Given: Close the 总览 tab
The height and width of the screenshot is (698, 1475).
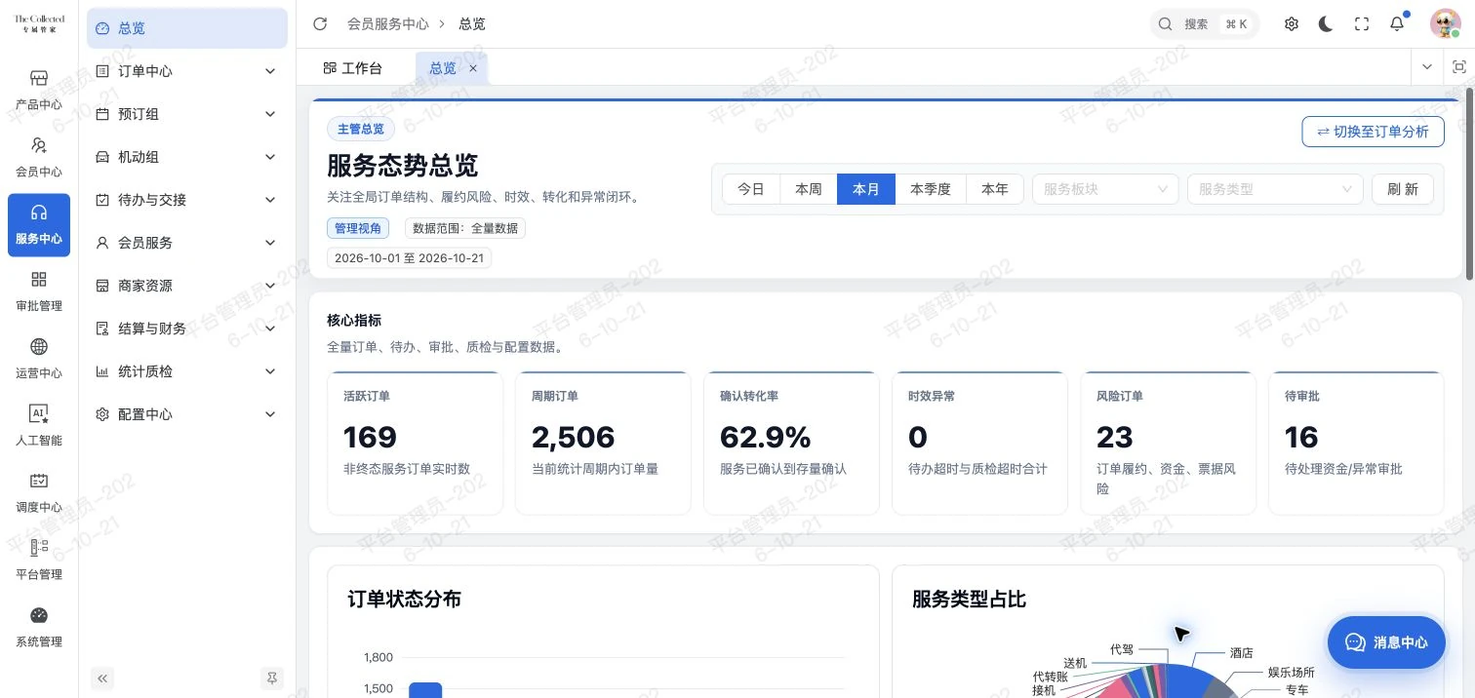Looking at the screenshot, I should coord(473,68).
